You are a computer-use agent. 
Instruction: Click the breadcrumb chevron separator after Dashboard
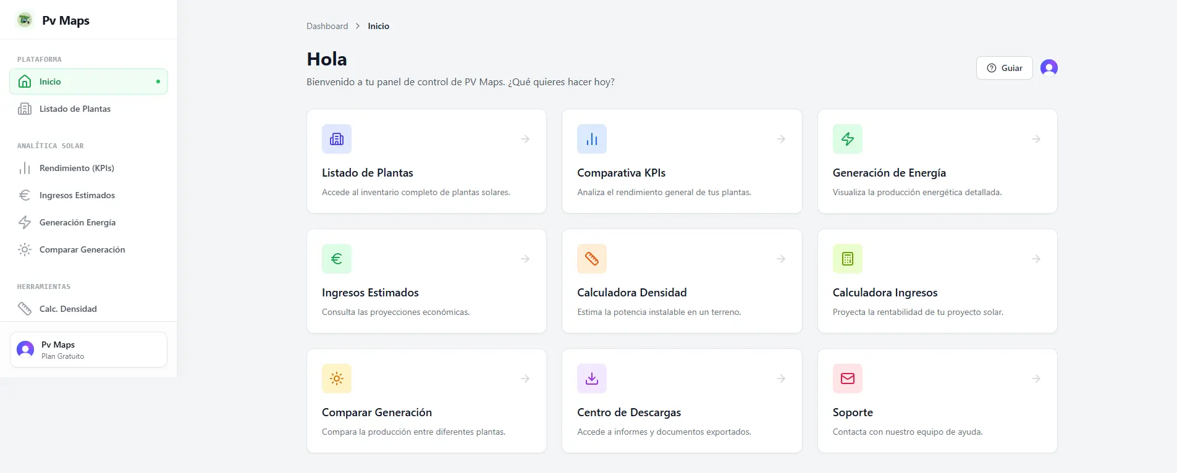pyautogui.click(x=358, y=26)
